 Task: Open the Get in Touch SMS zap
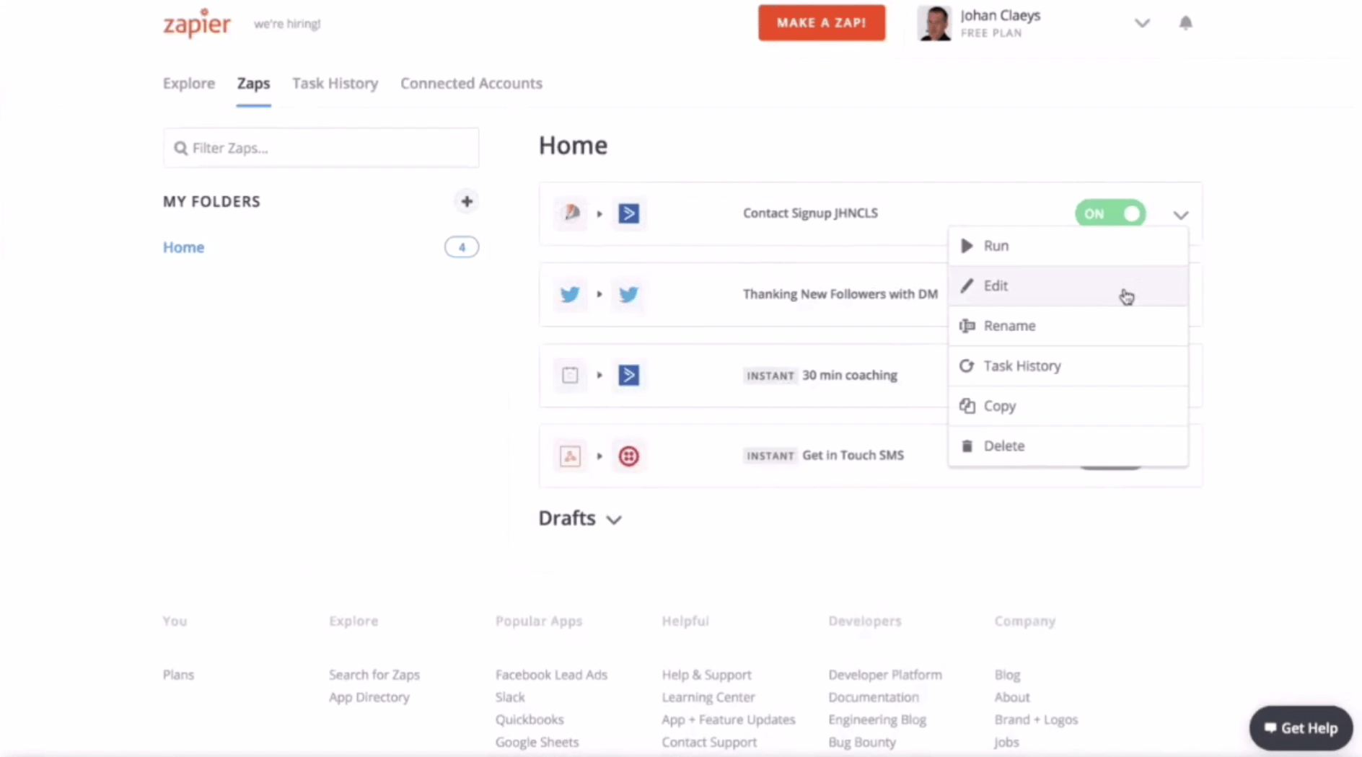pyautogui.click(x=853, y=456)
